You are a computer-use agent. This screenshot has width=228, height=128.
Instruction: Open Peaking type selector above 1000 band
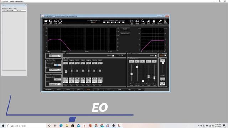[83, 60]
